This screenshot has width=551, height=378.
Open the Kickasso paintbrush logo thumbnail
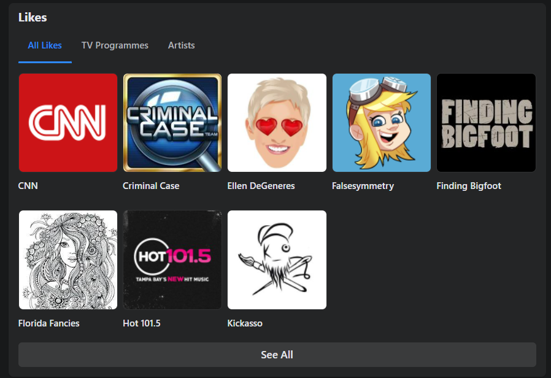(277, 260)
